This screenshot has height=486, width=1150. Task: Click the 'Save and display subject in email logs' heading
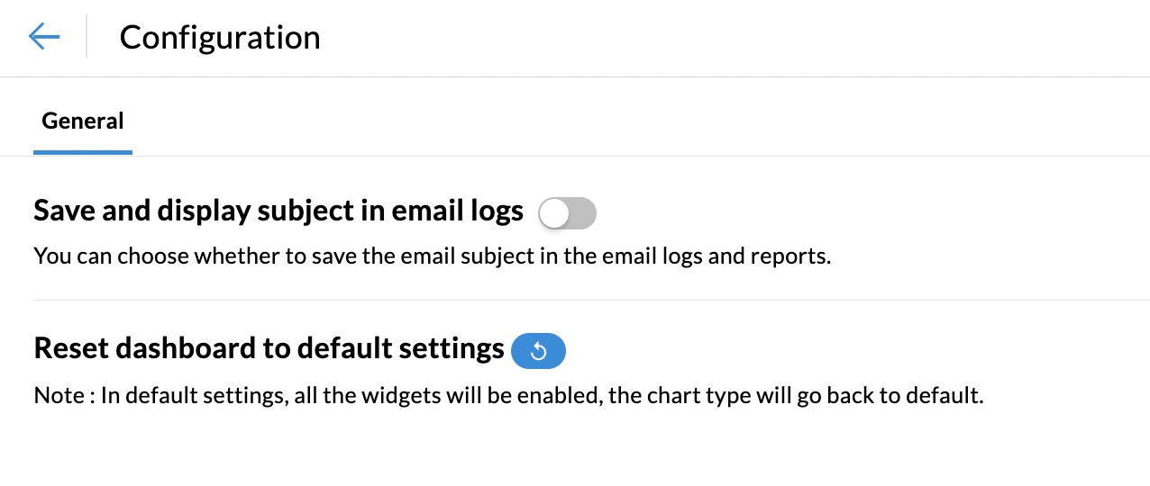point(278,211)
